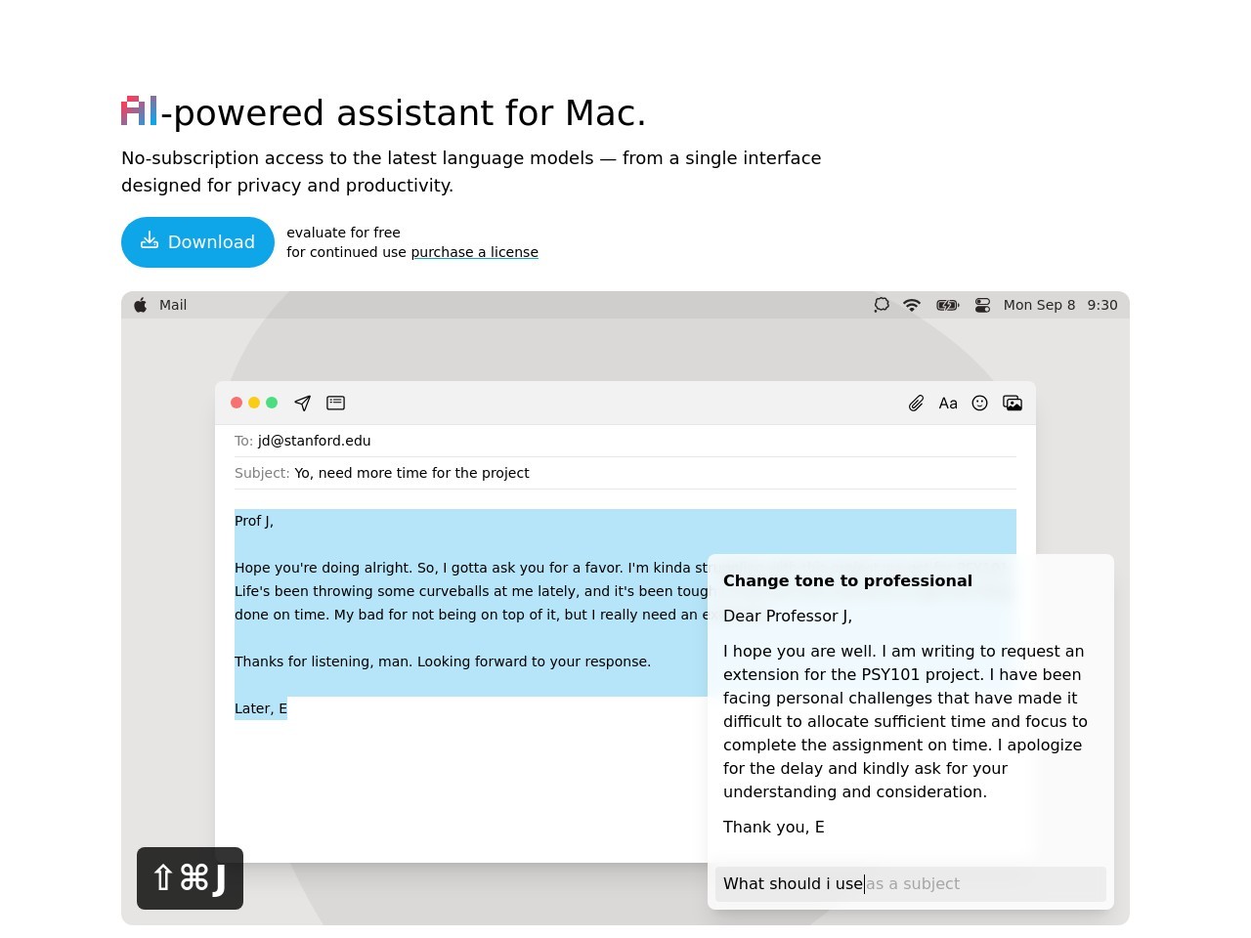This screenshot has width=1251, height=938.
Task: Open the header fields list icon
Action: [x=335, y=403]
